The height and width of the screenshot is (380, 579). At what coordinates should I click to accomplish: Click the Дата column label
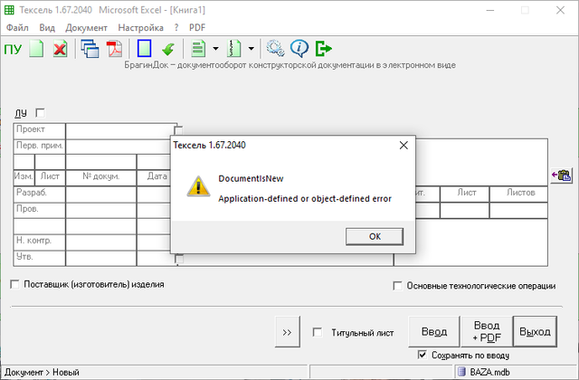(x=157, y=176)
